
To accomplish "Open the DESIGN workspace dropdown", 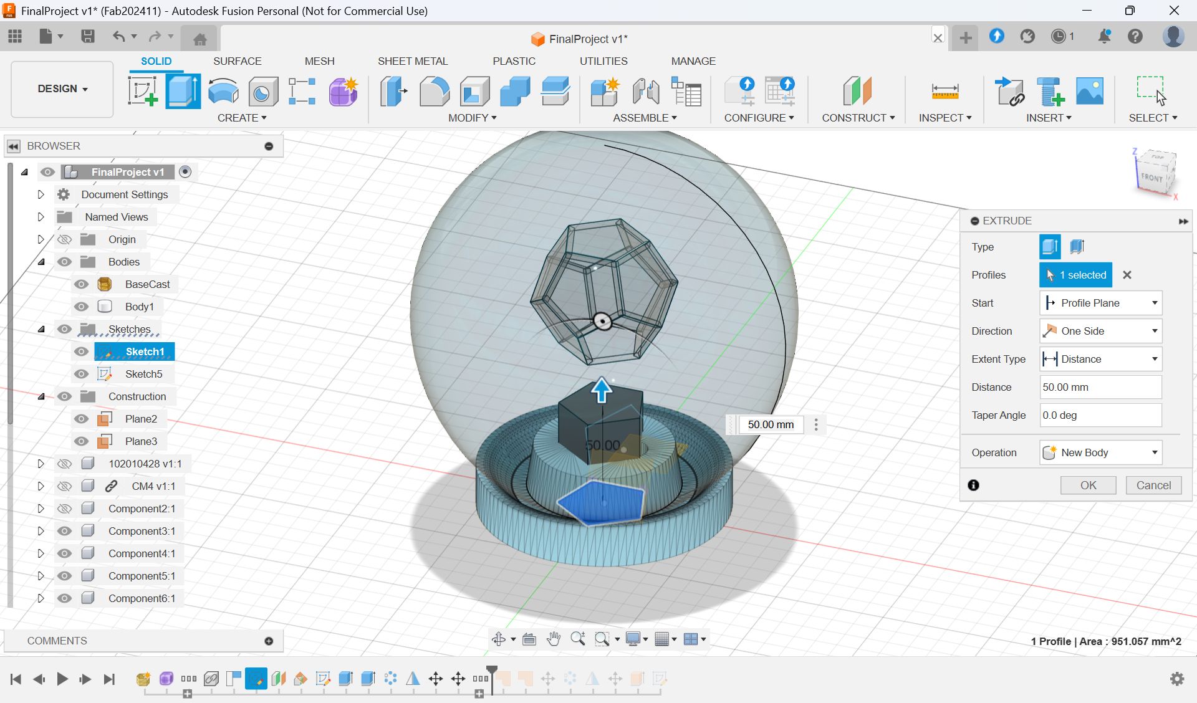I will pyautogui.click(x=62, y=88).
